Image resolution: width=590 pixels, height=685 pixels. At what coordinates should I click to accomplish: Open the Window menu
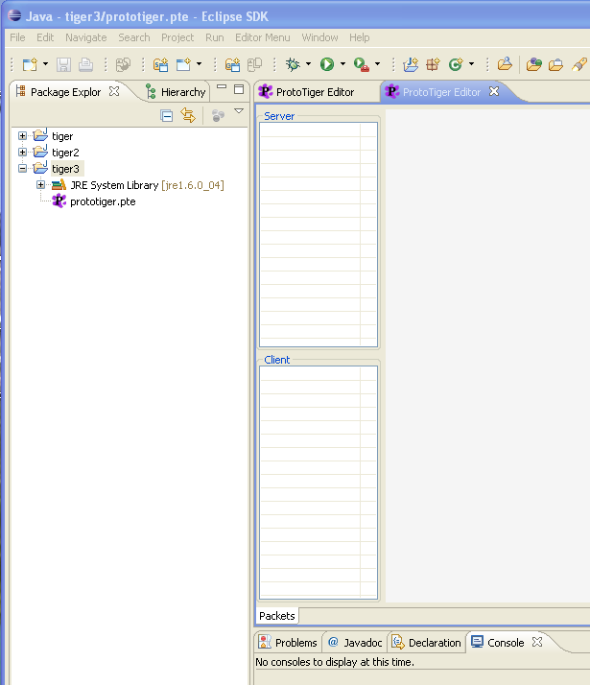click(x=319, y=37)
